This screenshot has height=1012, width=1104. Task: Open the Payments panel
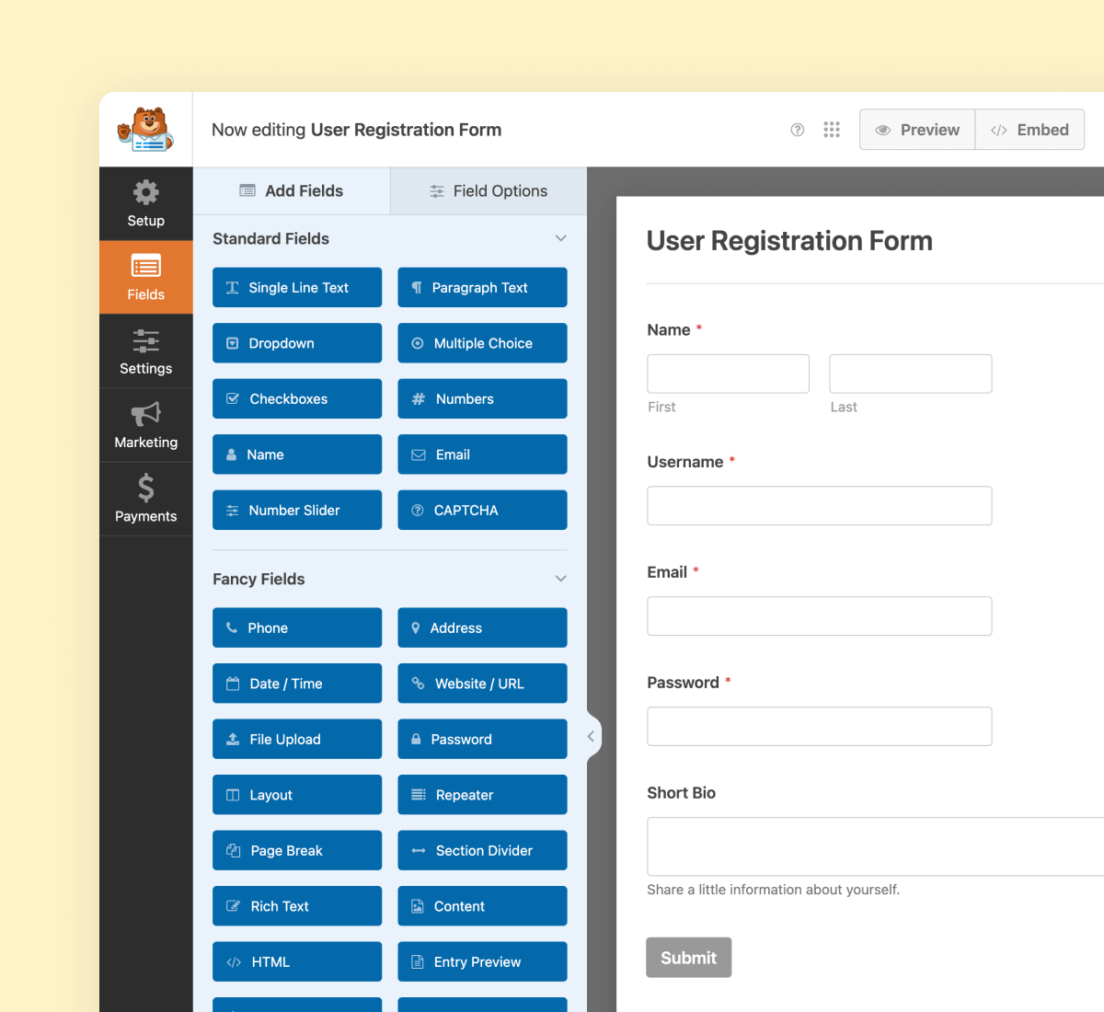coord(145,498)
